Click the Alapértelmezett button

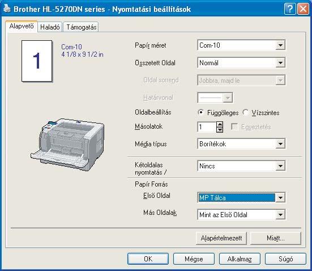tap(221, 238)
